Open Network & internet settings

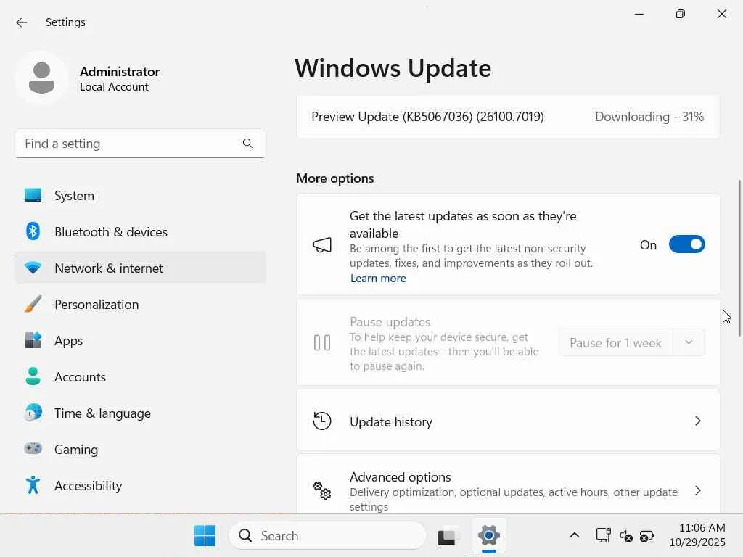click(x=140, y=268)
